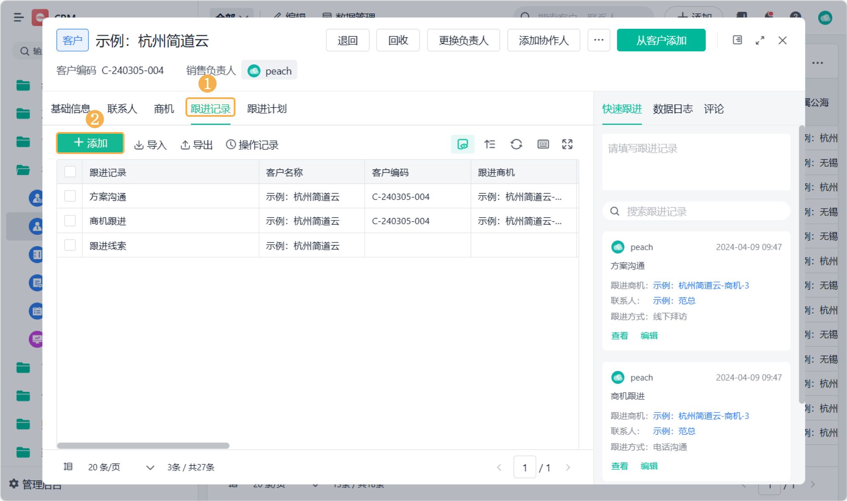Click the refresh icon in table toolbar

point(516,144)
